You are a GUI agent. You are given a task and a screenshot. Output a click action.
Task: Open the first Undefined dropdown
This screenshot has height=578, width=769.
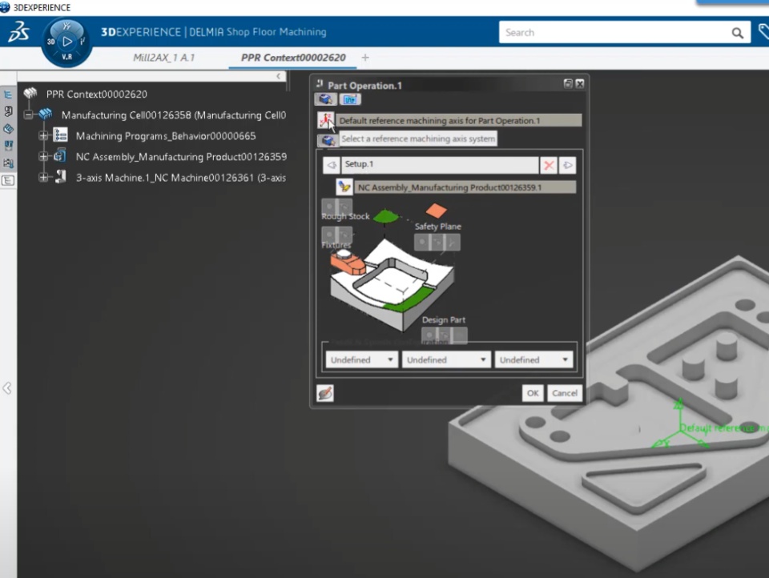tap(361, 359)
